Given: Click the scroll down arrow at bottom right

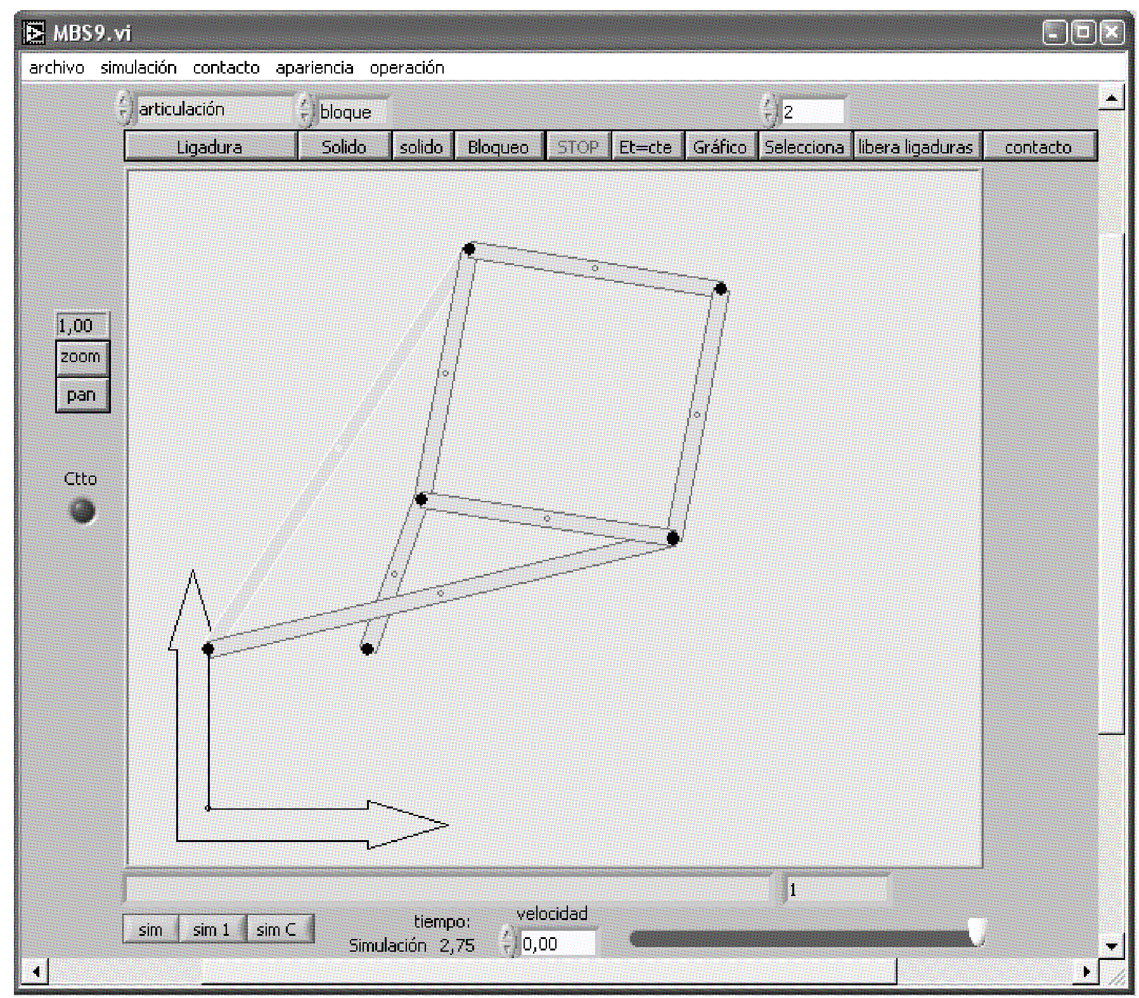Looking at the screenshot, I should pos(1110,945).
